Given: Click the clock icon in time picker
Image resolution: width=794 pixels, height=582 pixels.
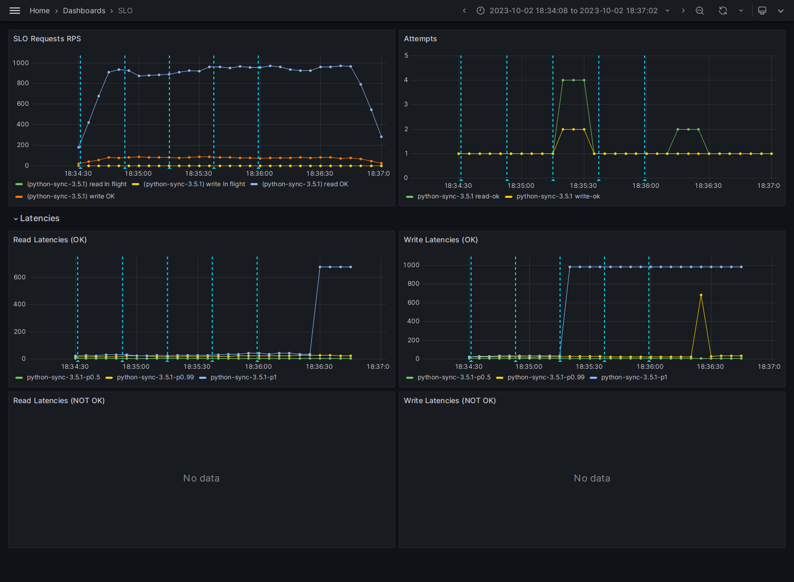Looking at the screenshot, I should tap(481, 11).
